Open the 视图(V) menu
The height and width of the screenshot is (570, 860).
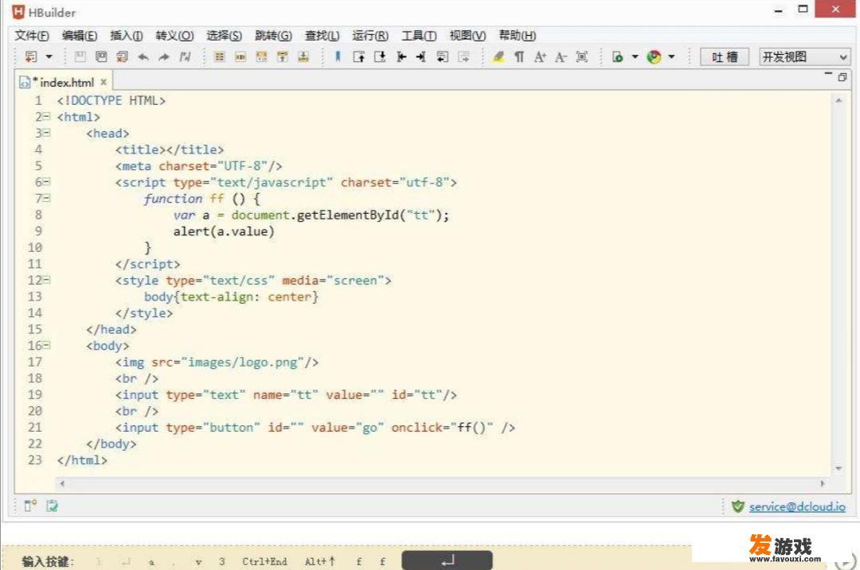tap(467, 36)
